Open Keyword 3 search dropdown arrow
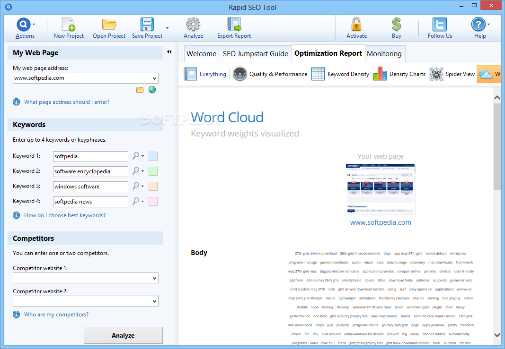505x349 pixels. pos(142,186)
